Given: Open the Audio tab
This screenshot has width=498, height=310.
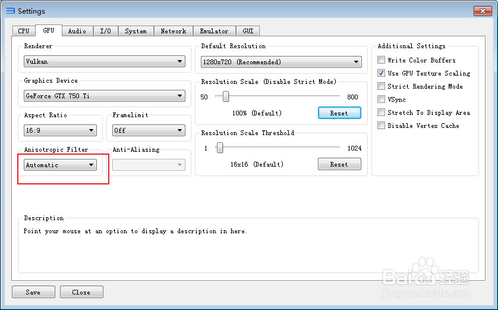Looking at the screenshot, I should (77, 31).
